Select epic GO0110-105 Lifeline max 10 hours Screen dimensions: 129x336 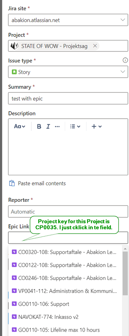click(65, 330)
